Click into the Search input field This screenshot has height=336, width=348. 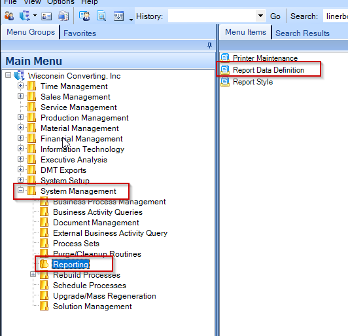(x=336, y=16)
